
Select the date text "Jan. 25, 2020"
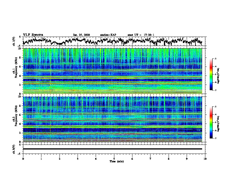81,35
